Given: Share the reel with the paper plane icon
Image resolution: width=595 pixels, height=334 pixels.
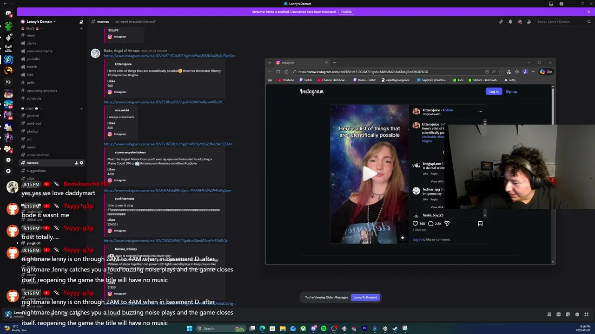Looking at the screenshot, I should point(447,224).
